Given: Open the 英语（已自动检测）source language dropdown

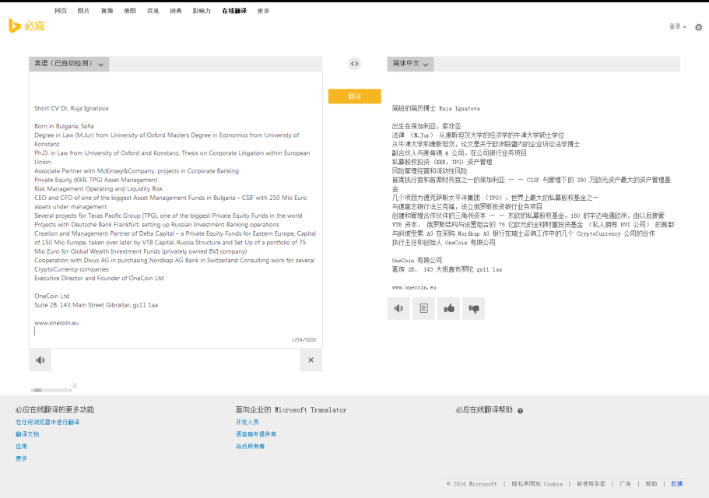Looking at the screenshot, I should pyautogui.click(x=69, y=64).
